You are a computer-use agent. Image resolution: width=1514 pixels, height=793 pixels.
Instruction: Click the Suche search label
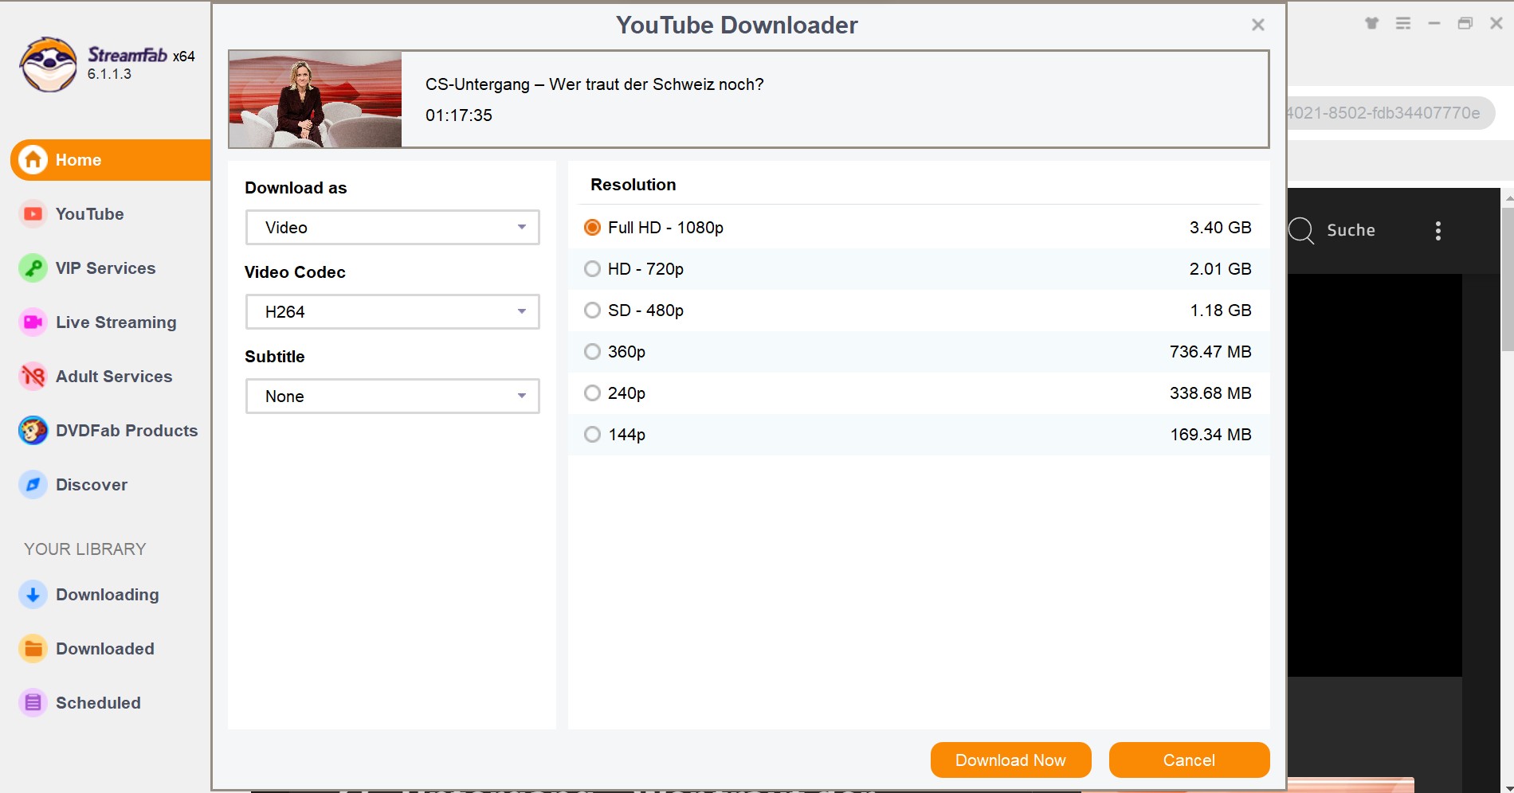click(x=1351, y=231)
